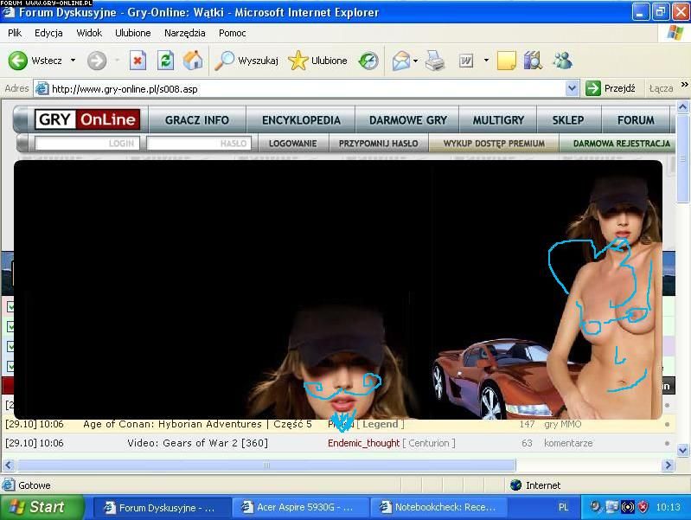The width and height of the screenshot is (691, 520).
Task: Click the Print toolbar icon
Action: pyautogui.click(x=434, y=61)
